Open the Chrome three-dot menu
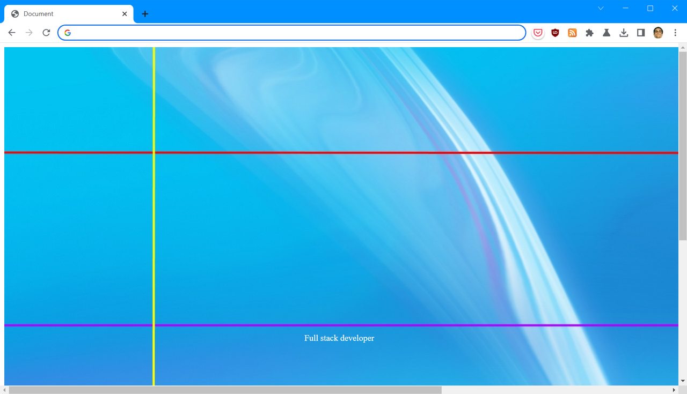Screen dimensions: 687x394 point(675,33)
